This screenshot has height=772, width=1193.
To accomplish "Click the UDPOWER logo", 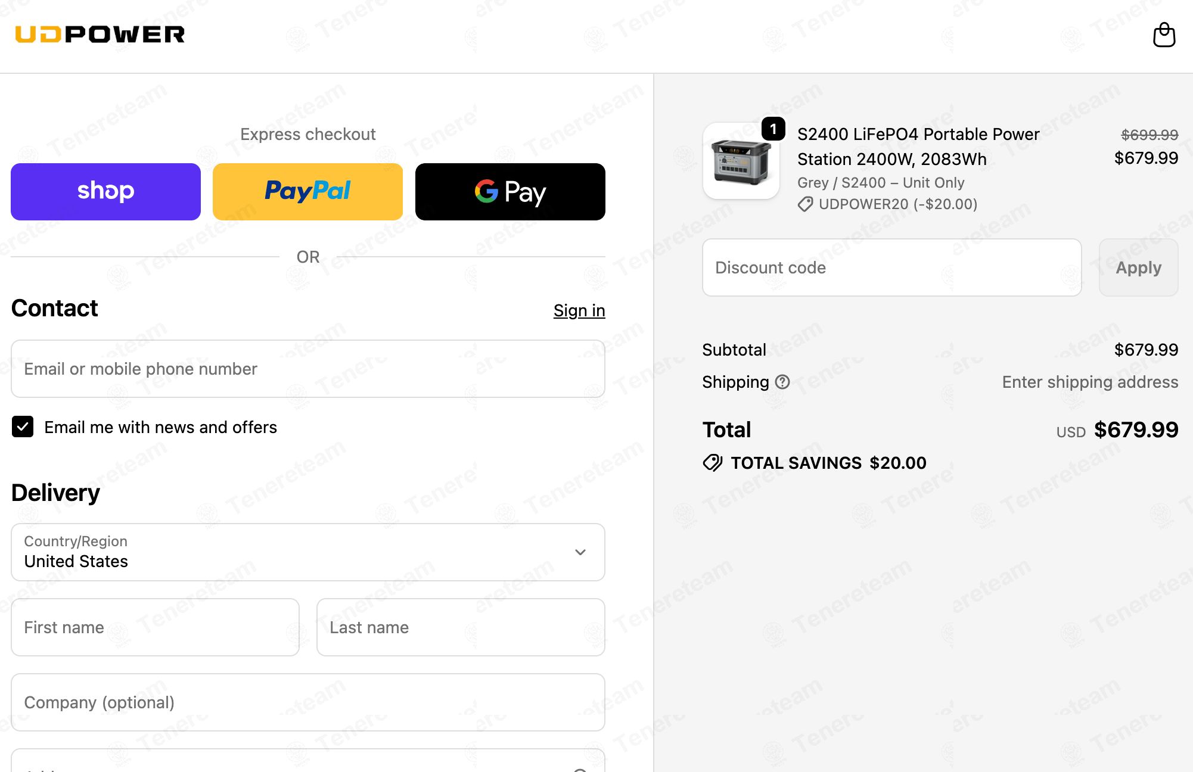I will 100,35.
